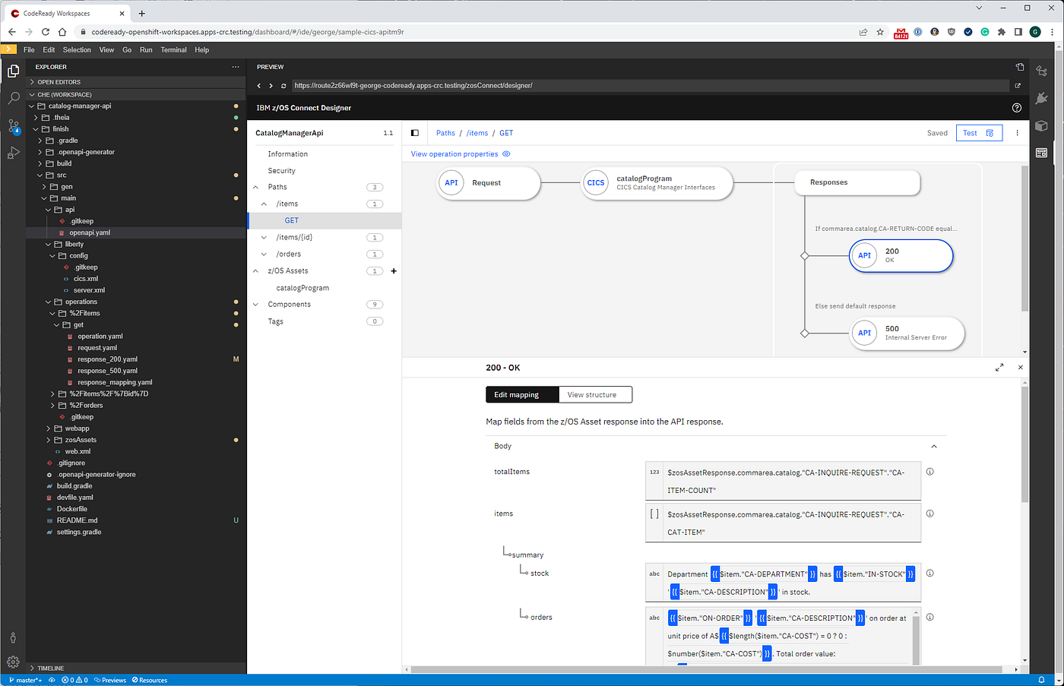Open Source Control from the activity bar

click(12, 125)
